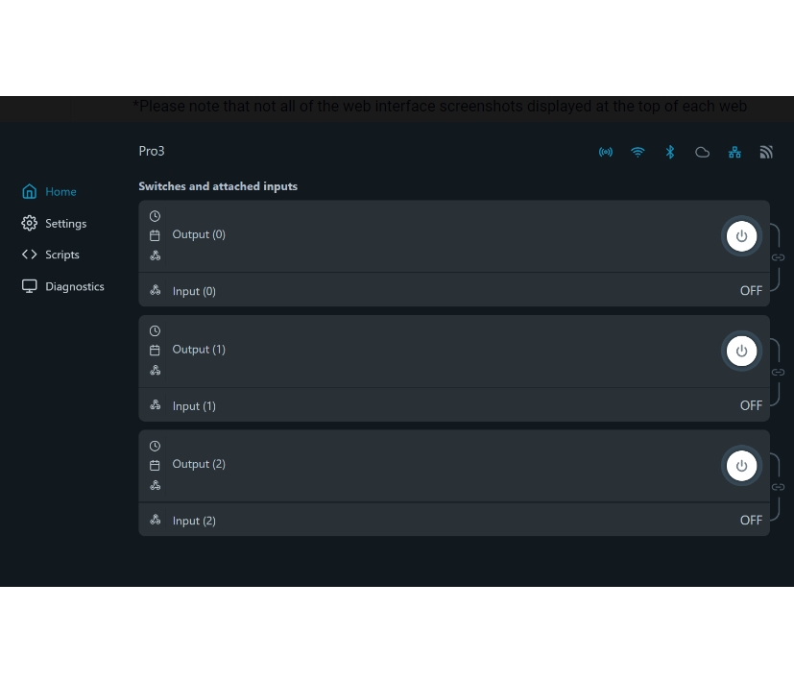Click the schedule calendar icon for Output (1)
The width and height of the screenshot is (794, 681).
155,351
